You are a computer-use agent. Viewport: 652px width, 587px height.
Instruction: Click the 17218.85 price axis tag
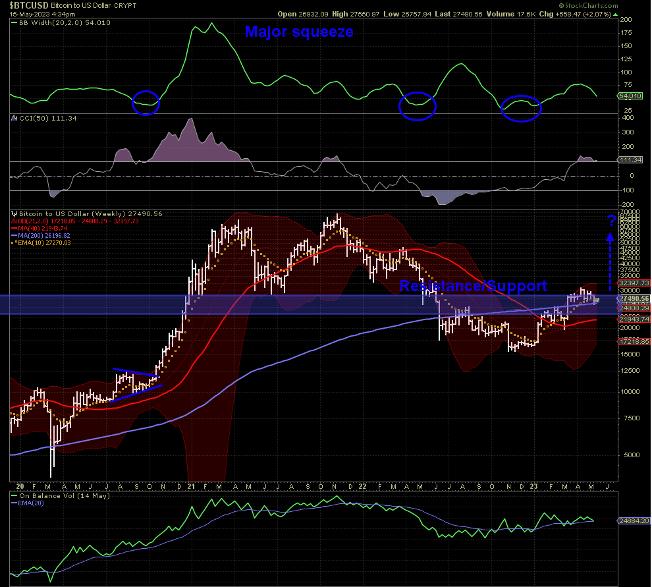[634, 341]
